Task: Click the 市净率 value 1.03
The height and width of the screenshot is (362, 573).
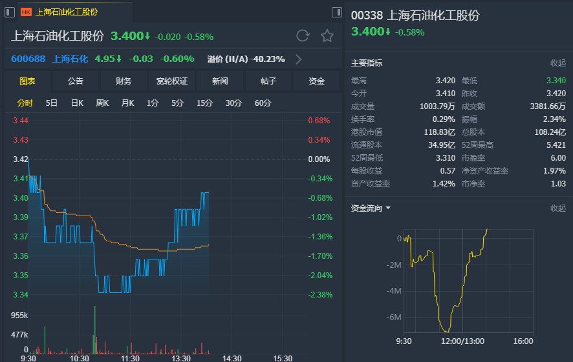Action: click(558, 184)
